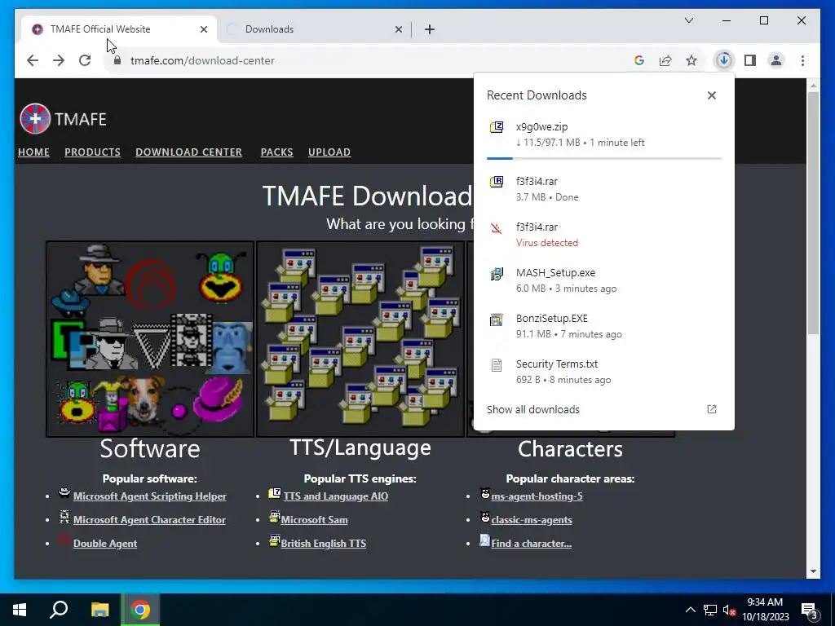
Task: Click the muted volume tray icon
Action: 729,610
